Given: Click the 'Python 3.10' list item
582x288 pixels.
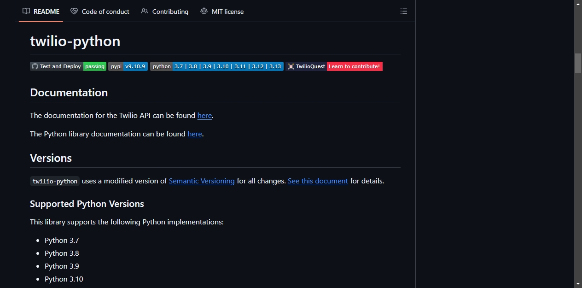Looking at the screenshot, I should point(64,279).
